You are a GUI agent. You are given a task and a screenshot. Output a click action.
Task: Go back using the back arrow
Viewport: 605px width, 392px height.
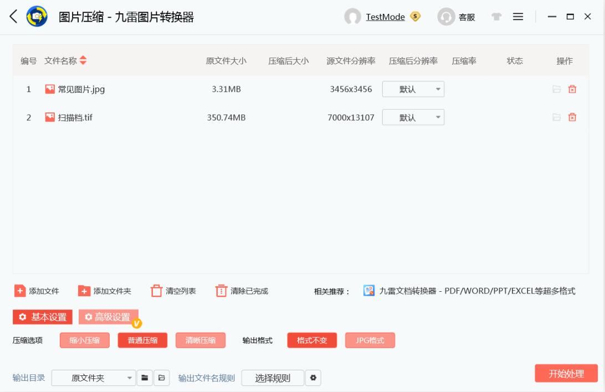pos(13,17)
